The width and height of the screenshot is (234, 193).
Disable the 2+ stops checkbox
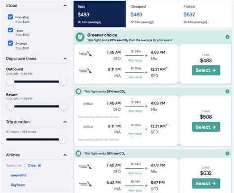coord(10,43)
